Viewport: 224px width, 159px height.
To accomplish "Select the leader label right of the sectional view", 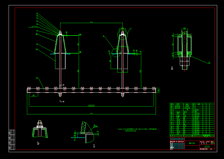I will (x=209, y=62).
